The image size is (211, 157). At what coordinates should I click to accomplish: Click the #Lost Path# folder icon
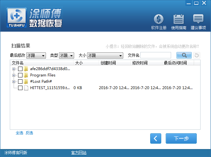click(x=26, y=82)
